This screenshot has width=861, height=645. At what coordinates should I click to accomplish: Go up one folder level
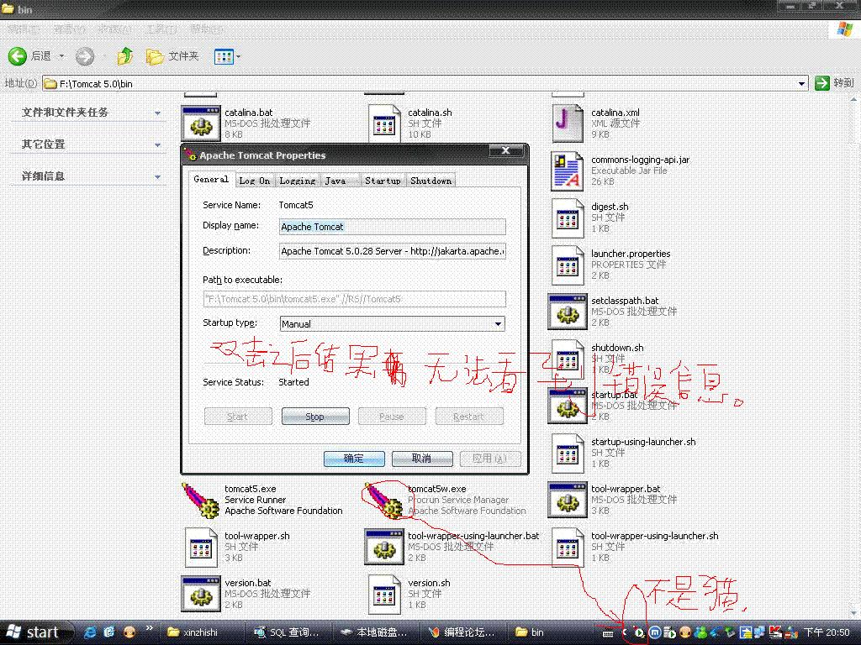pos(125,56)
